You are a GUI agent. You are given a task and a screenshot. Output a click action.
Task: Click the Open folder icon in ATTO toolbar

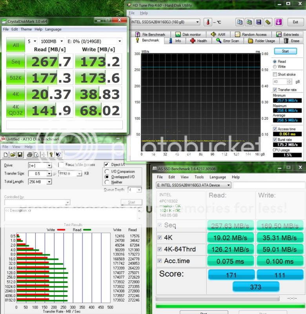coord(13,155)
